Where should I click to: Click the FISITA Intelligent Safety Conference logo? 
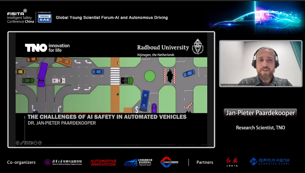(x=20, y=17)
